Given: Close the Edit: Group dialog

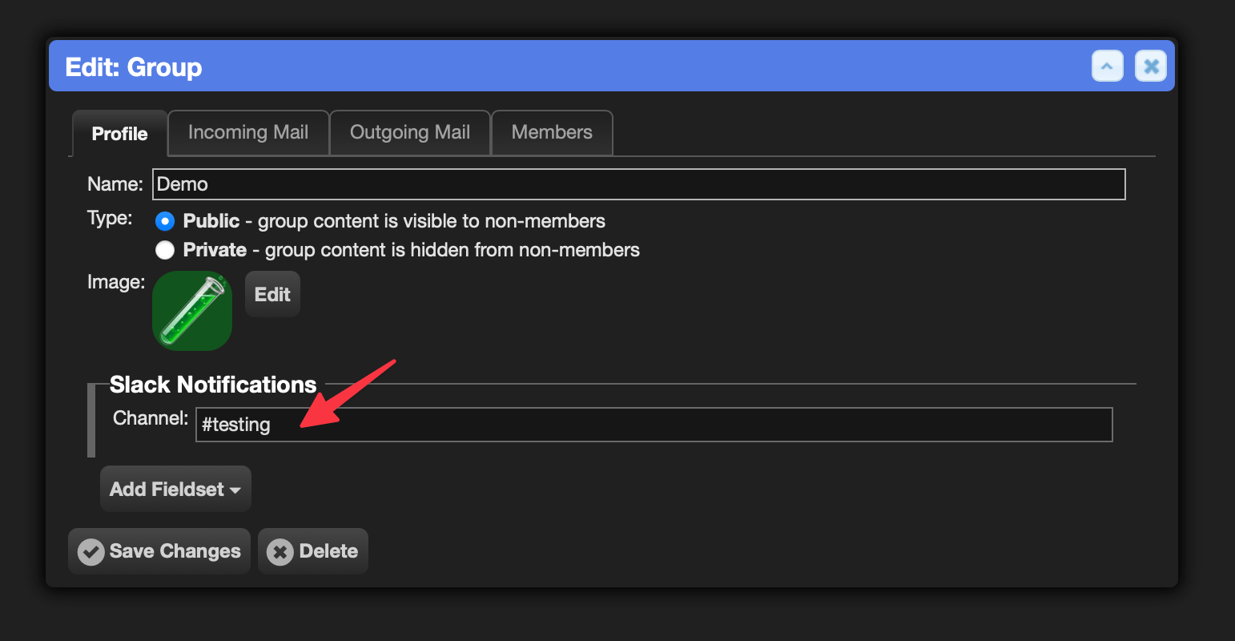Looking at the screenshot, I should [1151, 67].
